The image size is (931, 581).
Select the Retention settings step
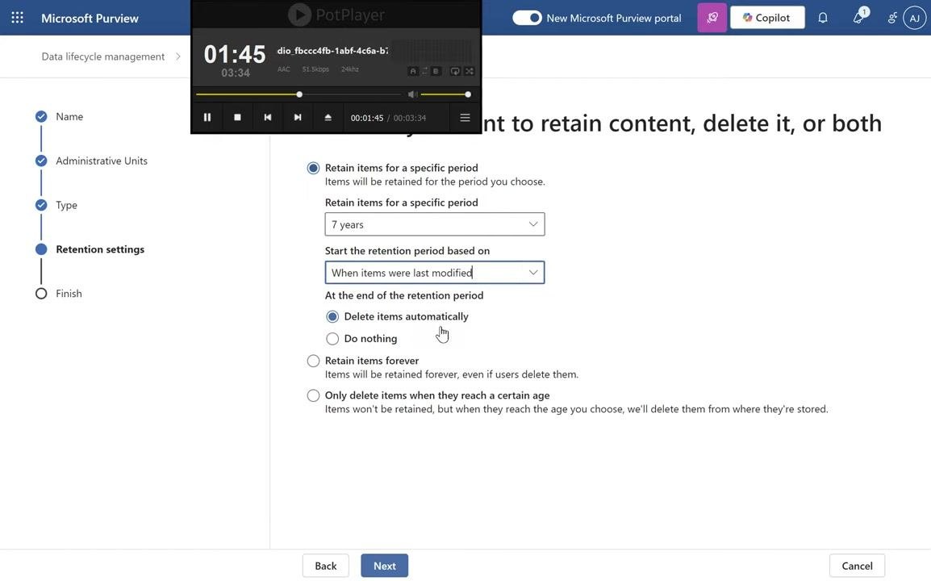[x=100, y=249]
